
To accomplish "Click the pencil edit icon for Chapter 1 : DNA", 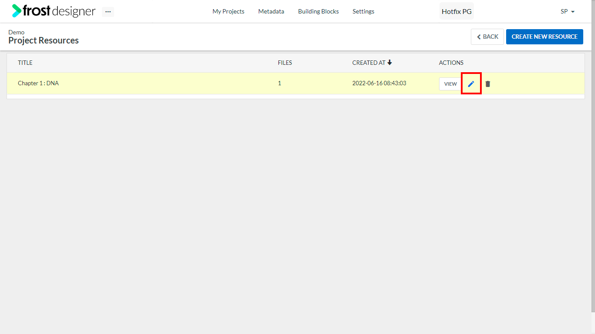I will [471, 83].
